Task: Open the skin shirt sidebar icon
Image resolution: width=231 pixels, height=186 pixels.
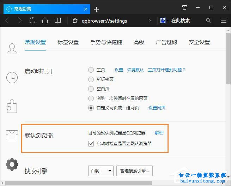Action: 12,136
